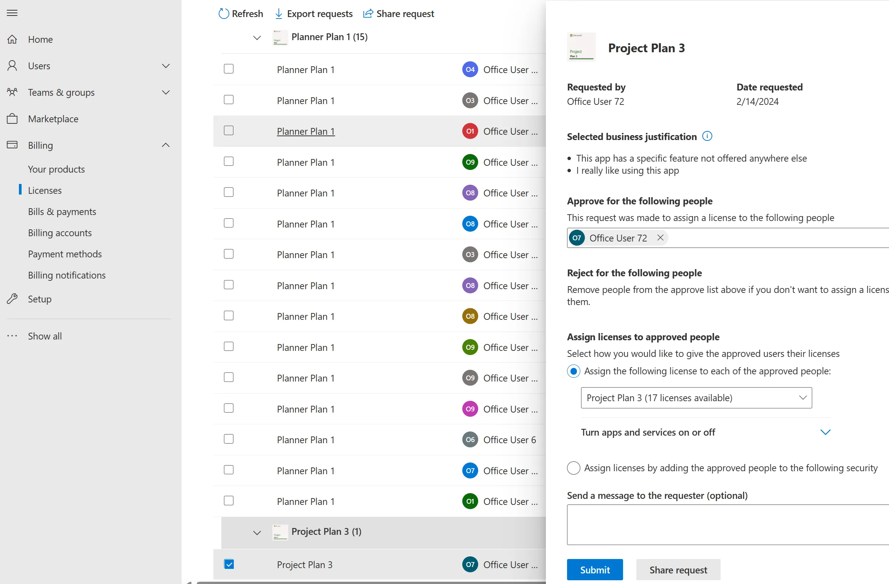Screen dimensions: 889x584
Task: Click the business justification info icon
Action: coord(707,136)
